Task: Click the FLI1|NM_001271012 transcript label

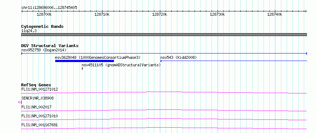Action: (x=40, y=89)
